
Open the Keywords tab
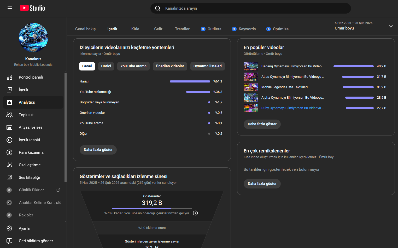pyautogui.click(x=244, y=29)
